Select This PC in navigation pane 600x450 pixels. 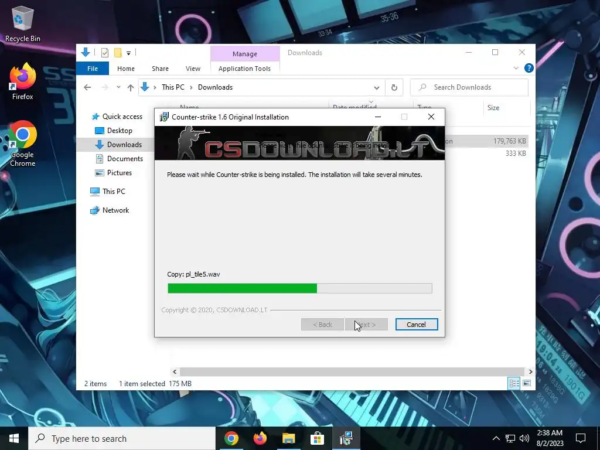pyautogui.click(x=108, y=192)
